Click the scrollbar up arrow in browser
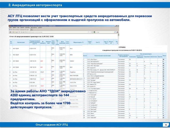The image size is (170, 128). point(118,35)
